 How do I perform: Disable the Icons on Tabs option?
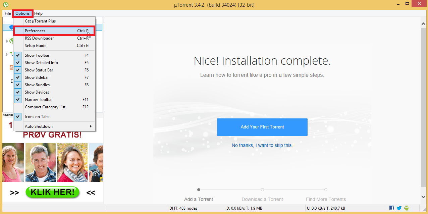(37, 117)
